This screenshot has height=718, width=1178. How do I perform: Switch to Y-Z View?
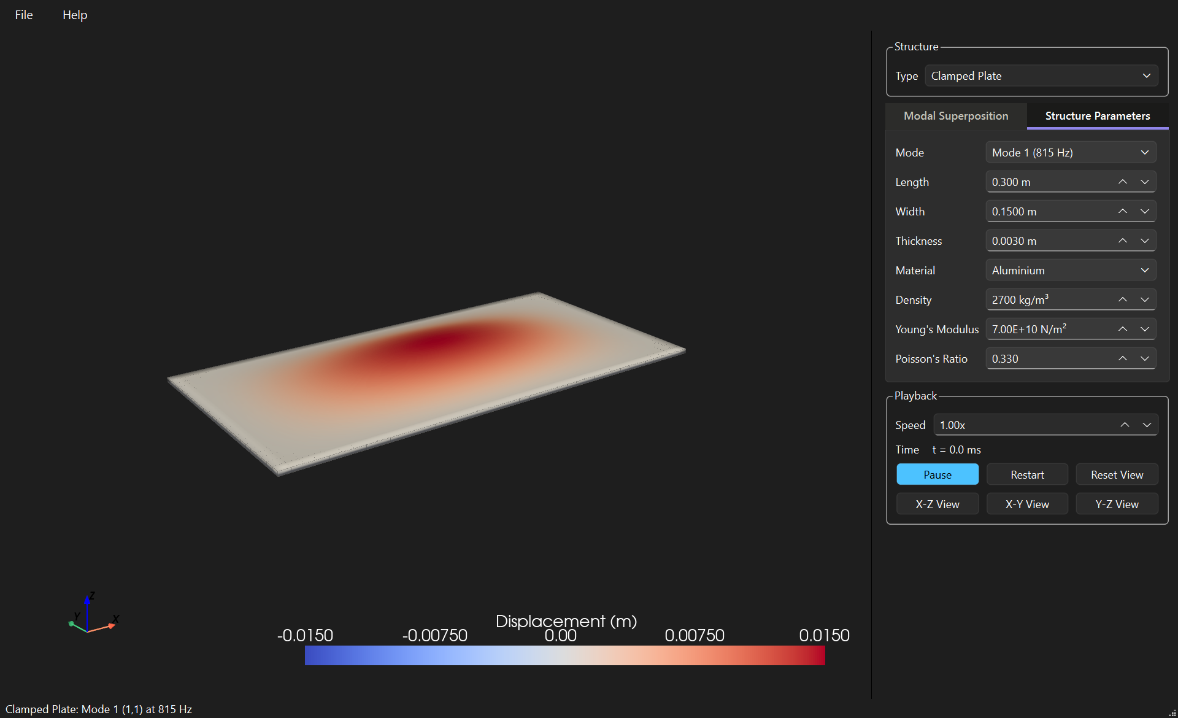click(1117, 504)
